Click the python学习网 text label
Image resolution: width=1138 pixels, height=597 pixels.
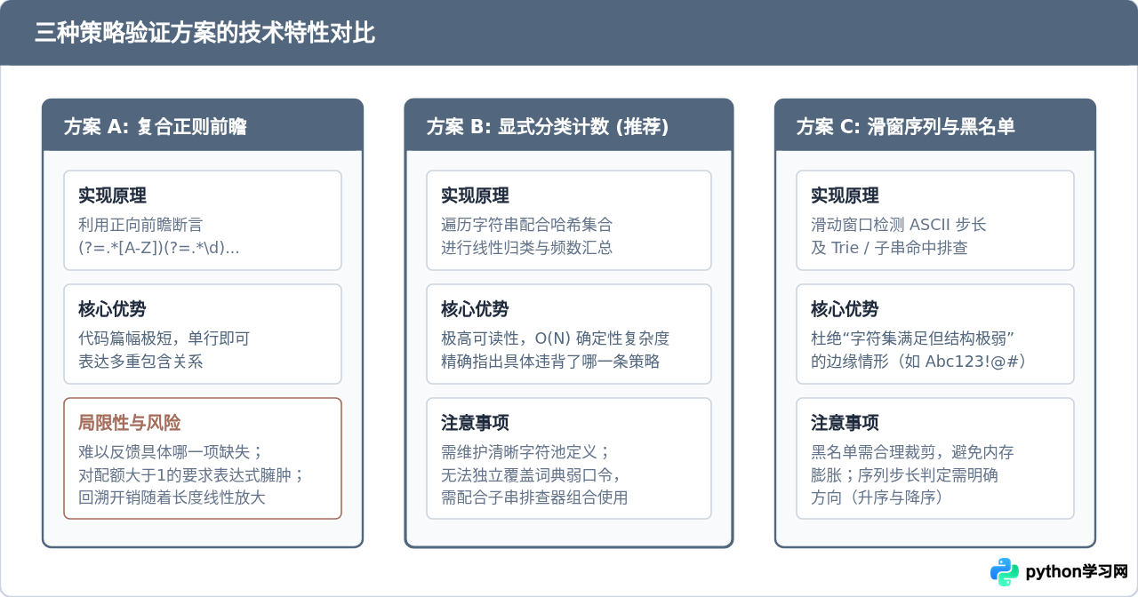1077,572
